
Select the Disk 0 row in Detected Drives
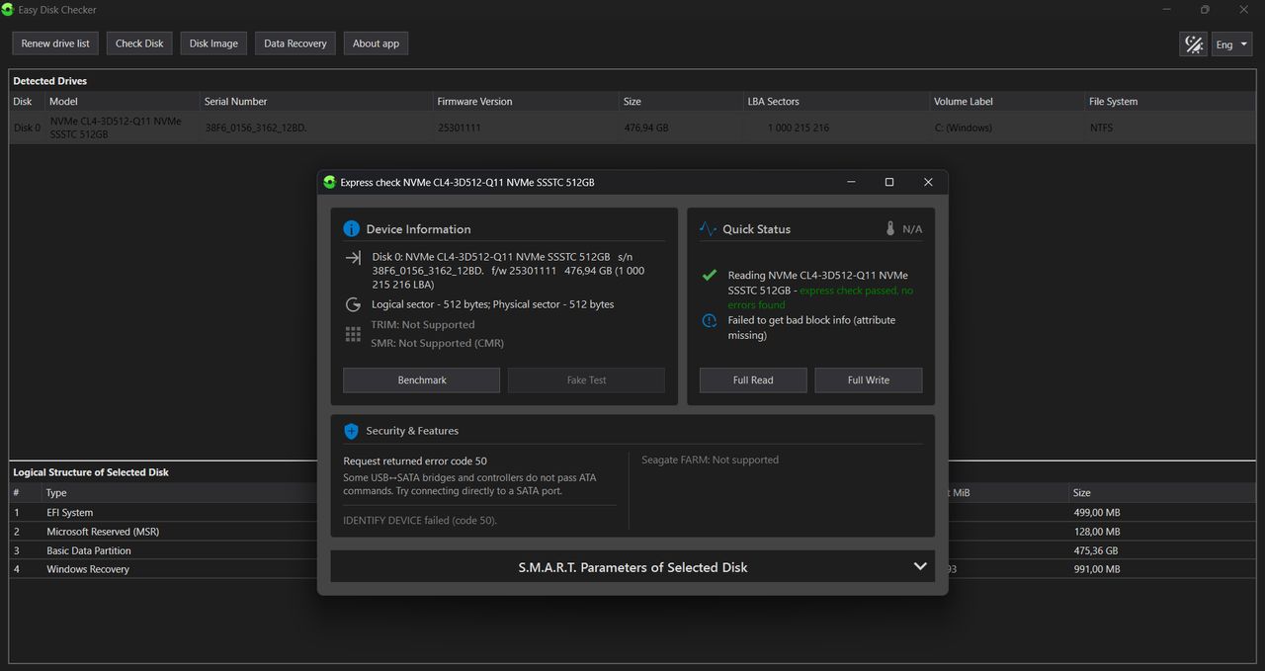point(632,127)
